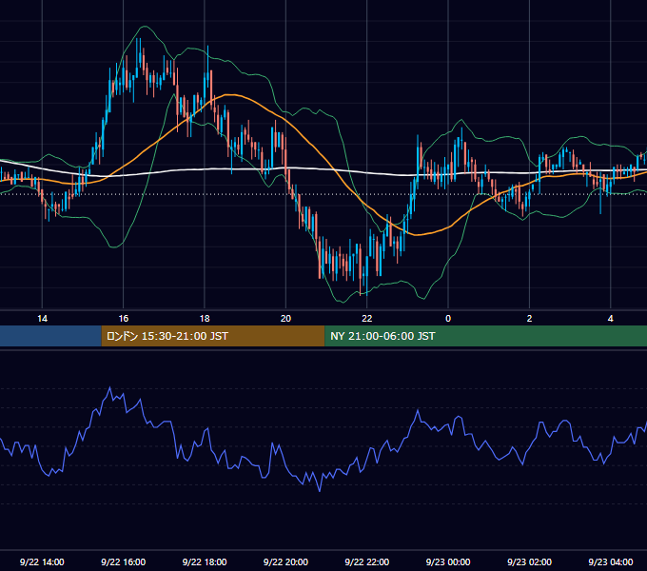
Task: Click the 9/23 04:00 date label
Action: pos(610,561)
